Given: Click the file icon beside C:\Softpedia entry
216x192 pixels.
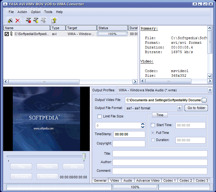Looking at the screenshot, I should [11, 34].
